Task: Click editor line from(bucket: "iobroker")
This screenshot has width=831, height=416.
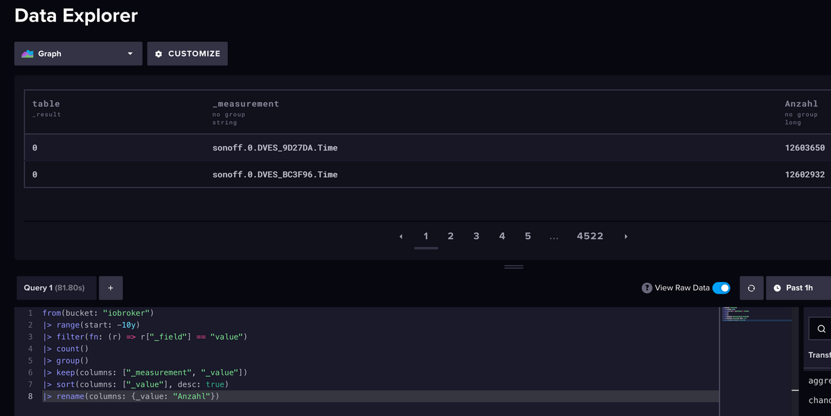Action: click(98, 313)
